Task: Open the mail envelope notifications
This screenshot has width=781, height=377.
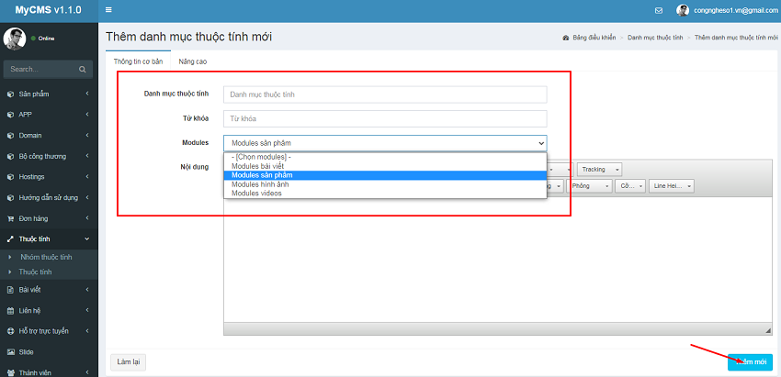Action: tap(658, 11)
